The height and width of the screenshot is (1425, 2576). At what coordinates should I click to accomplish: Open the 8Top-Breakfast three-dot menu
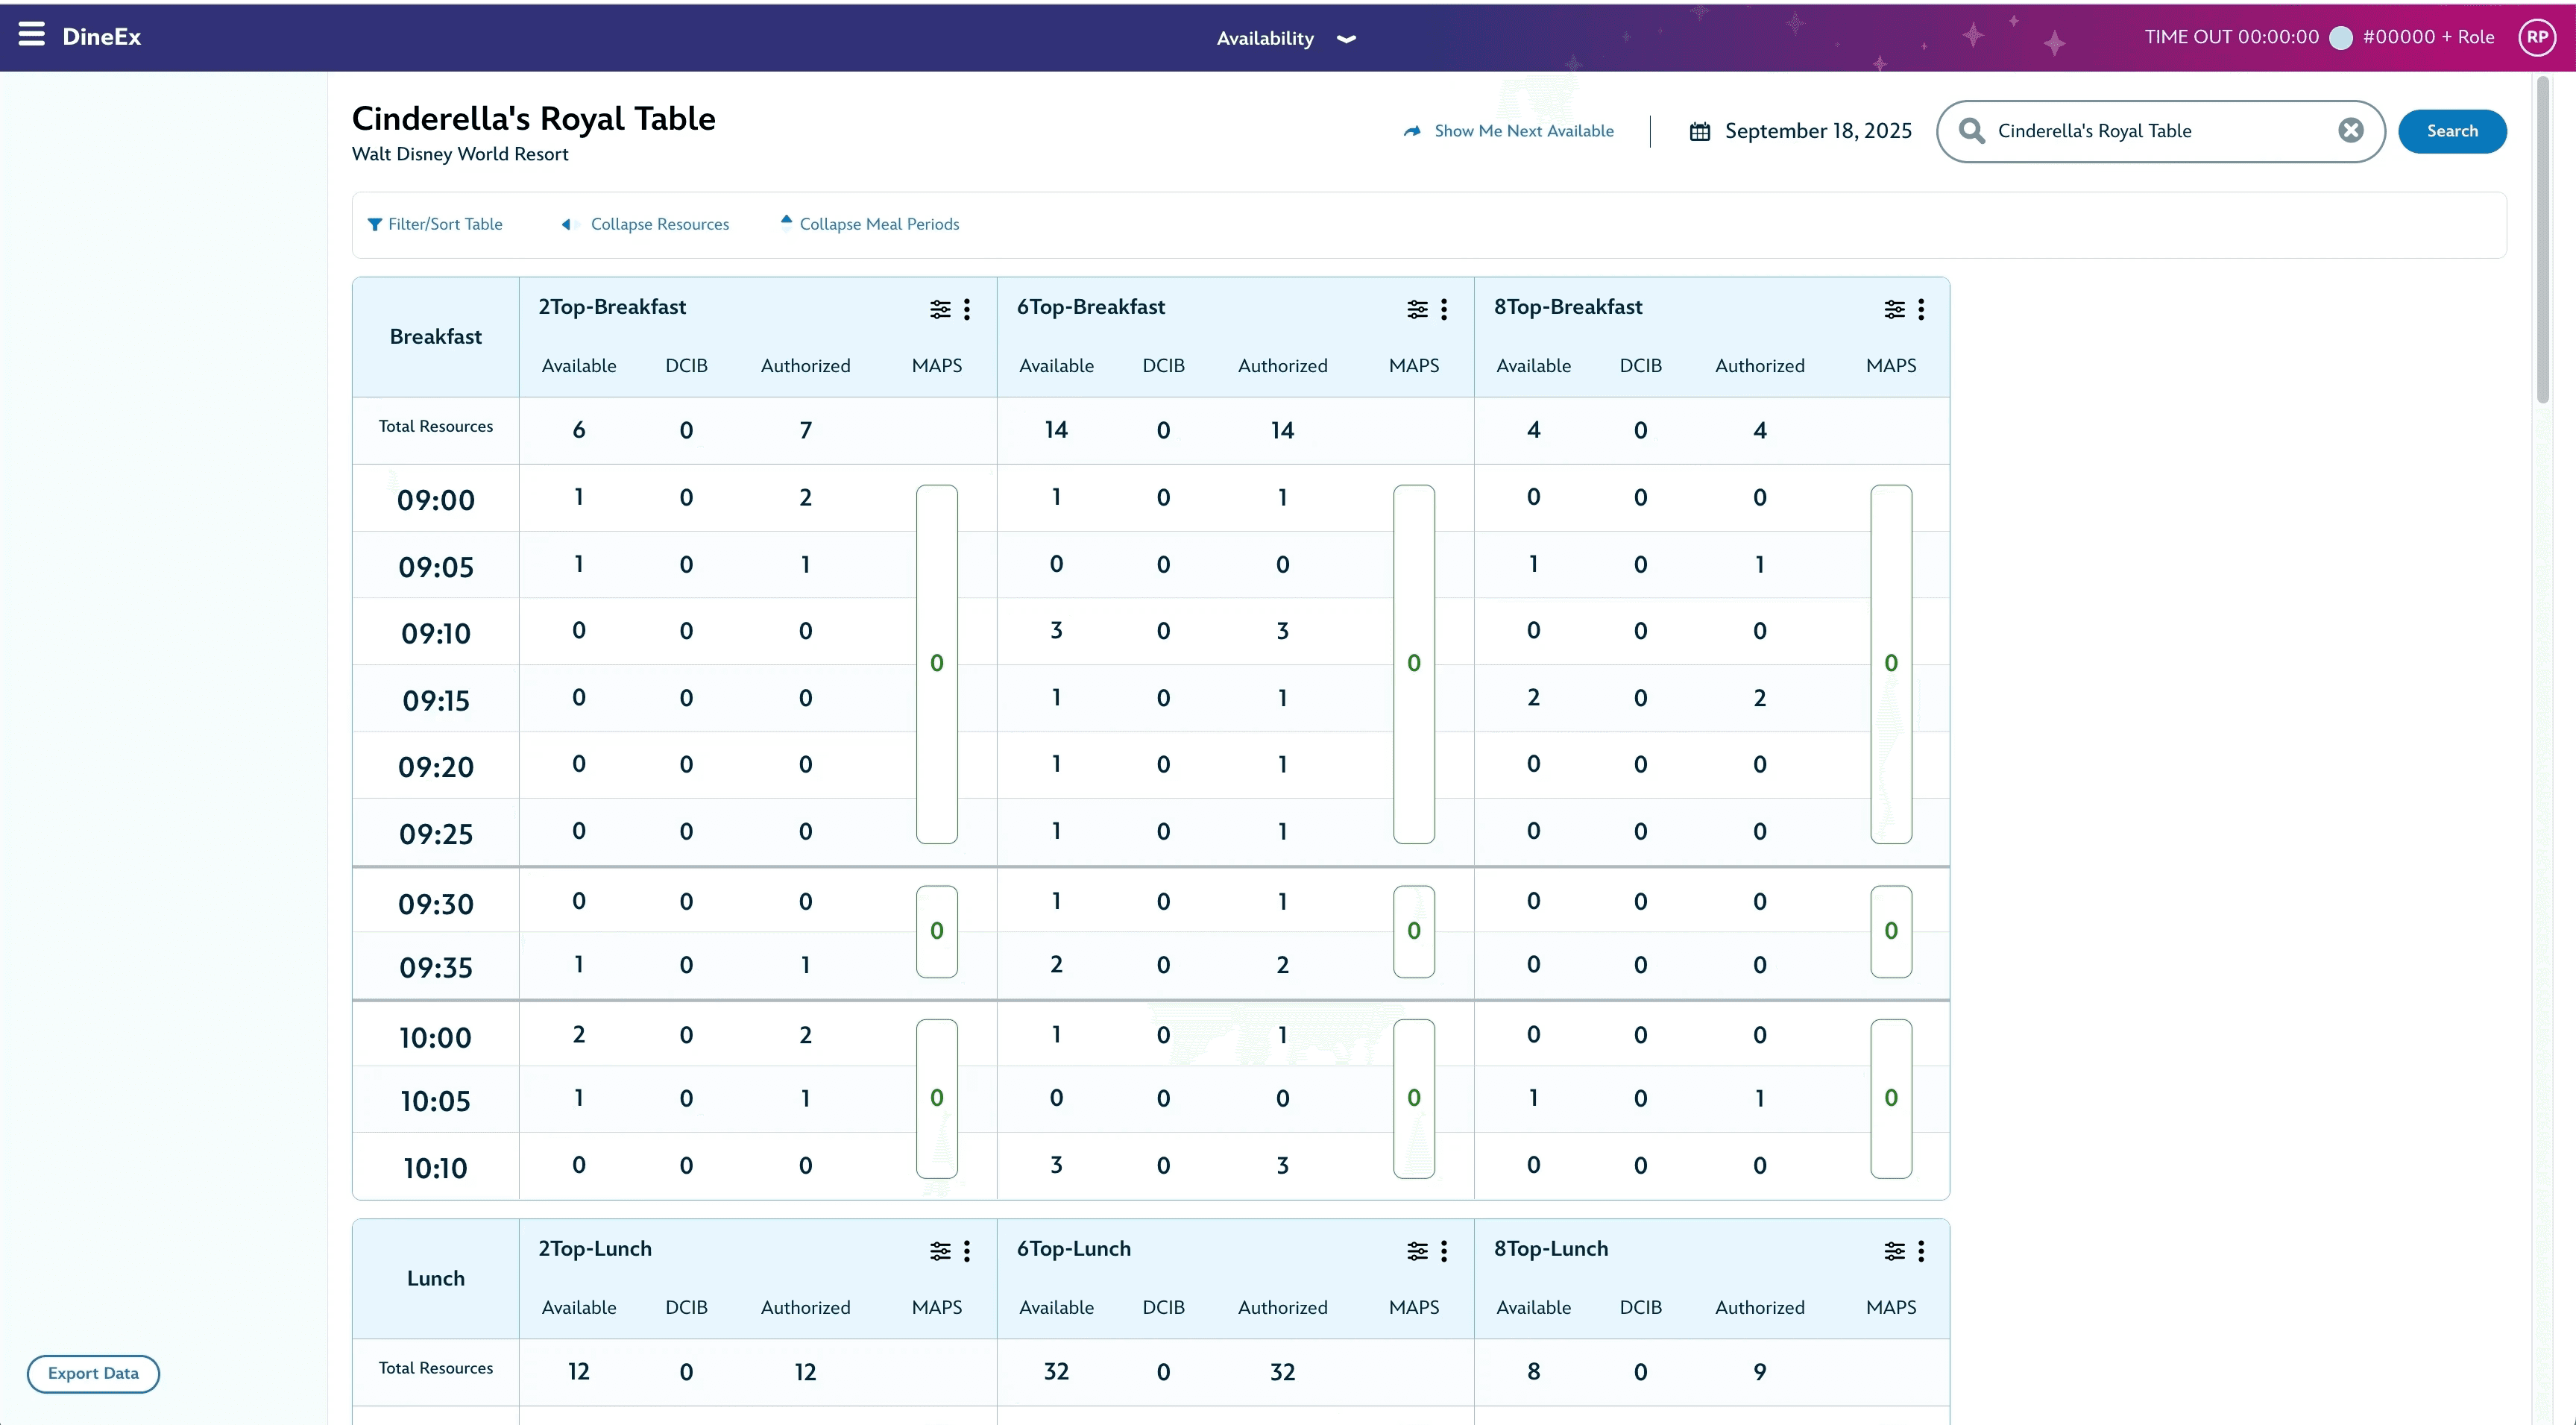[x=1921, y=309]
